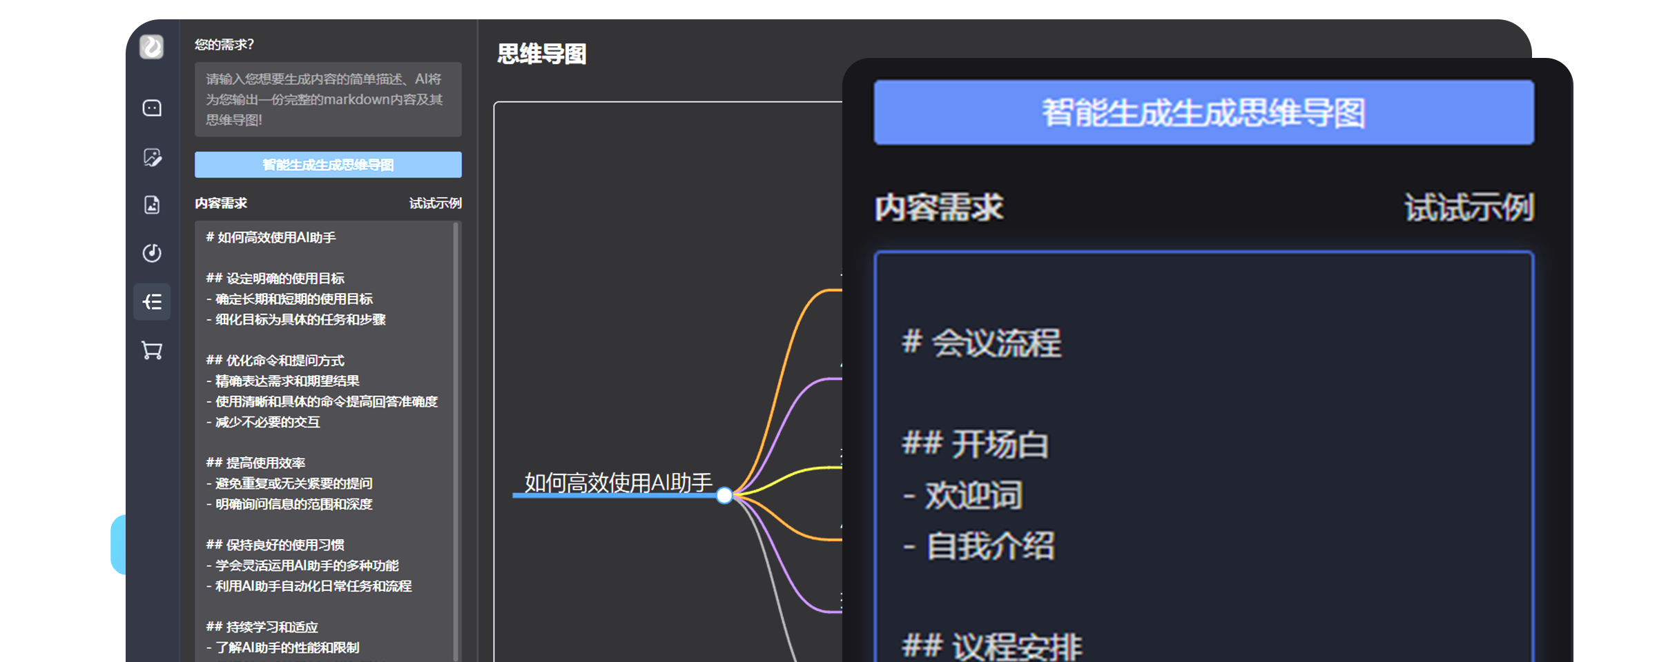Click the '## 设定明确的使用目标' markdown line
Viewport: 1657px width, 662px height.
(x=275, y=279)
